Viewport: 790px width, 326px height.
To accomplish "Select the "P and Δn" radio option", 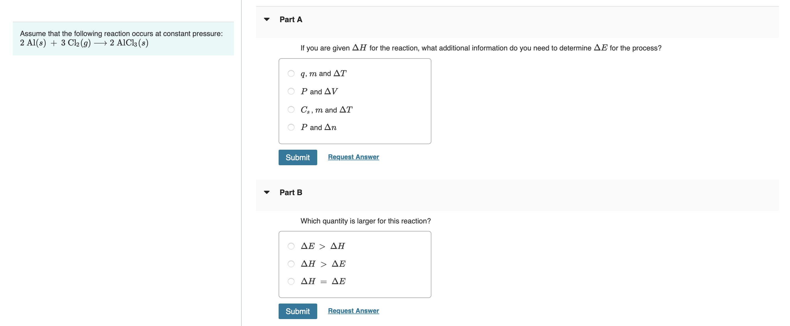I will pos(291,127).
